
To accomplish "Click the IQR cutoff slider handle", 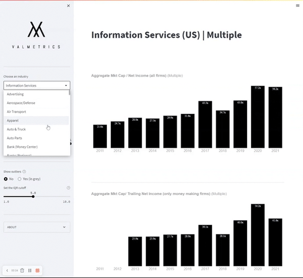I will (33, 197).
